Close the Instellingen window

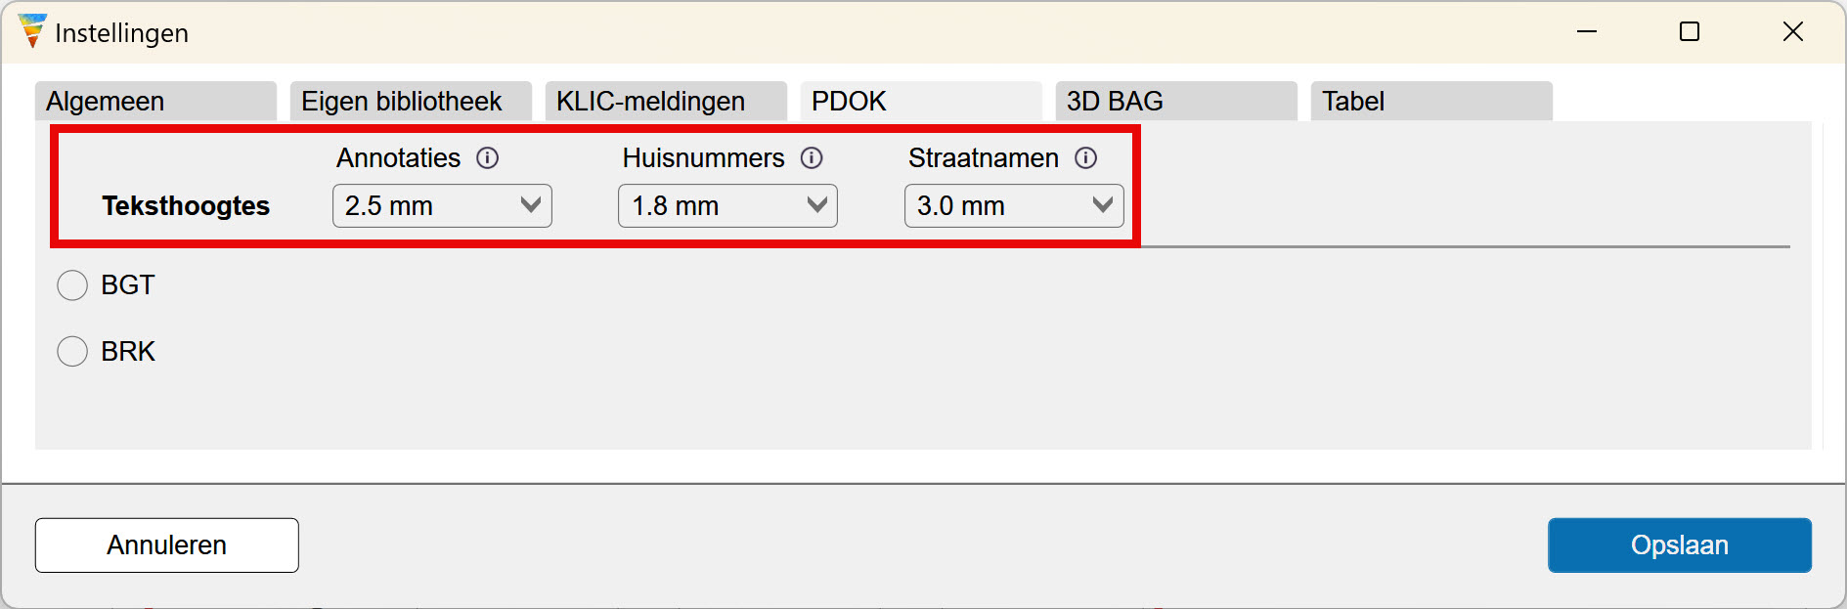coord(1792,32)
